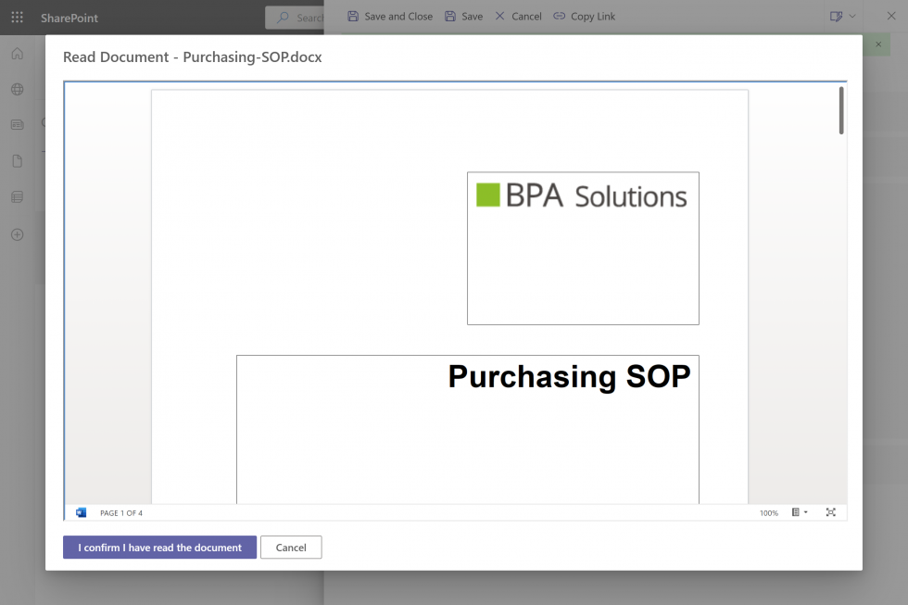Screen dimensions: 908x605
Task: Click the Cancel button in the dialog
Action: point(291,547)
